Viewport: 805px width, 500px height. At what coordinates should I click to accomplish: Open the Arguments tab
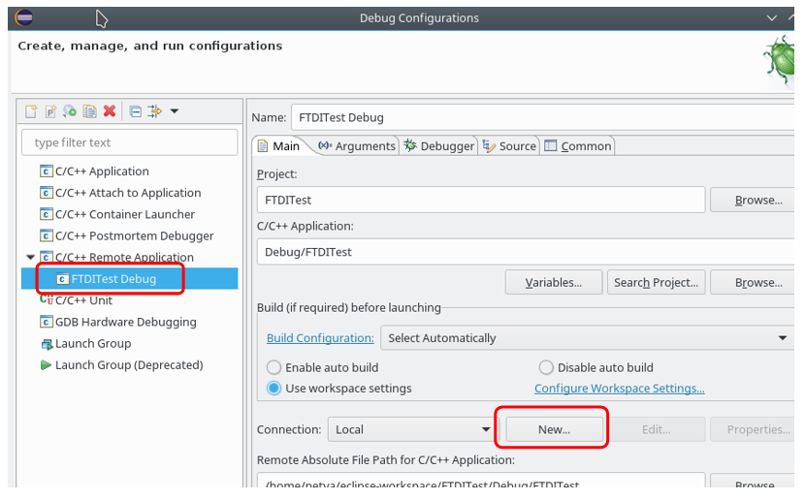[356, 146]
